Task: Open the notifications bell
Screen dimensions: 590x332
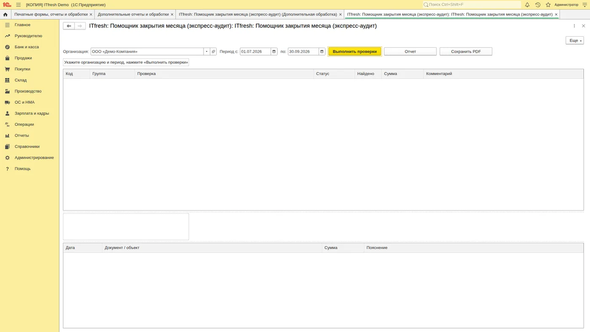Action: point(527,5)
